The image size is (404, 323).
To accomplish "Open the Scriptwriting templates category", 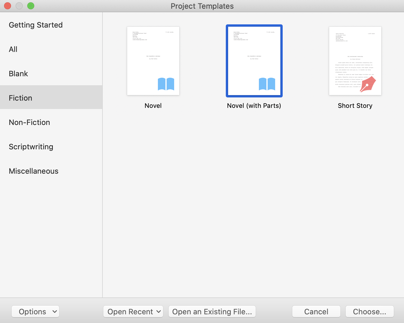I will pos(31,147).
